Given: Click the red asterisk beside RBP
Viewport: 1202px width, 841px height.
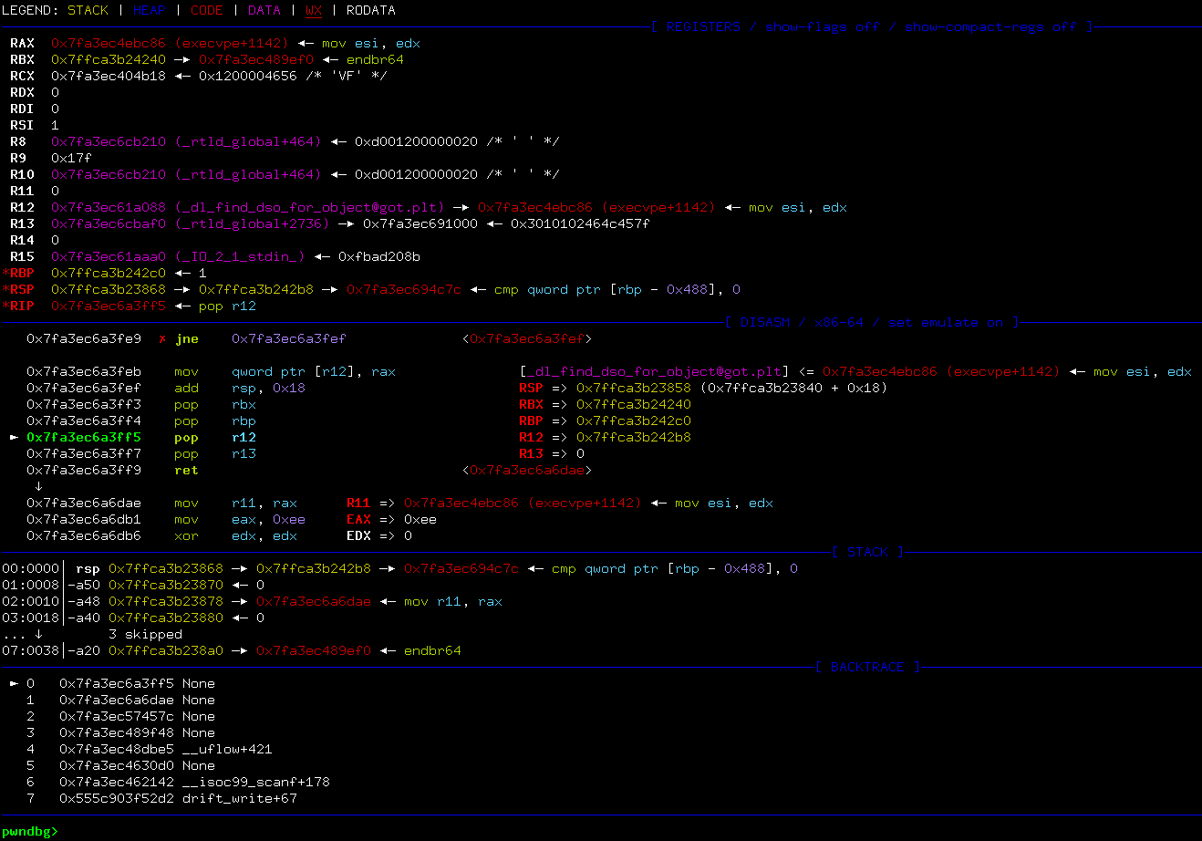Looking at the screenshot, I should (x=7, y=273).
